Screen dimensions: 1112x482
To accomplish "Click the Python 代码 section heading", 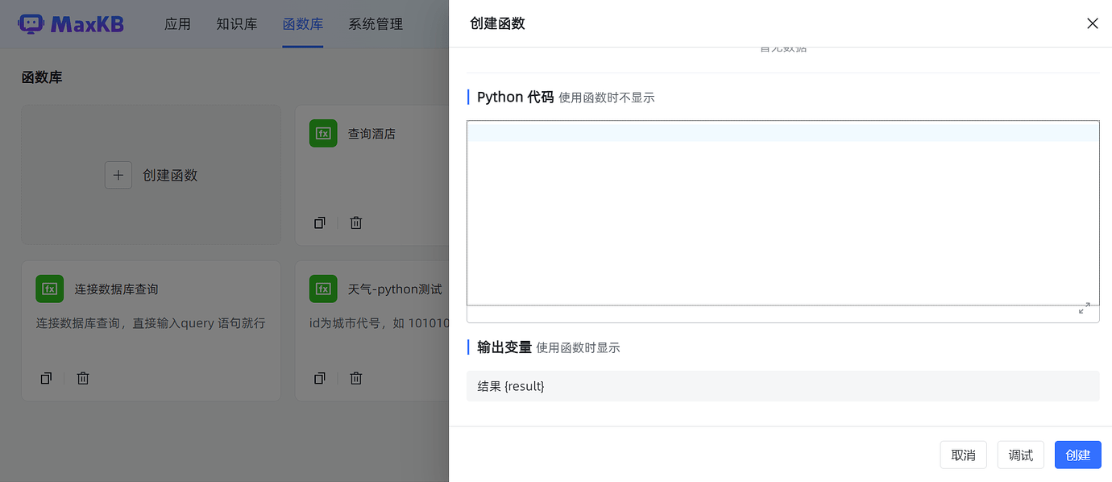I will click(x=516, y=97).
